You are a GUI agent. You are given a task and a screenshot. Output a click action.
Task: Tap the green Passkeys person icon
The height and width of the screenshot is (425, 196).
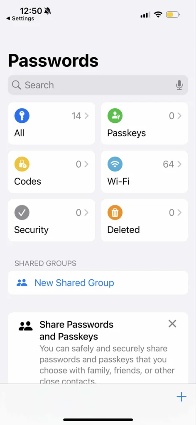[115, 116]
